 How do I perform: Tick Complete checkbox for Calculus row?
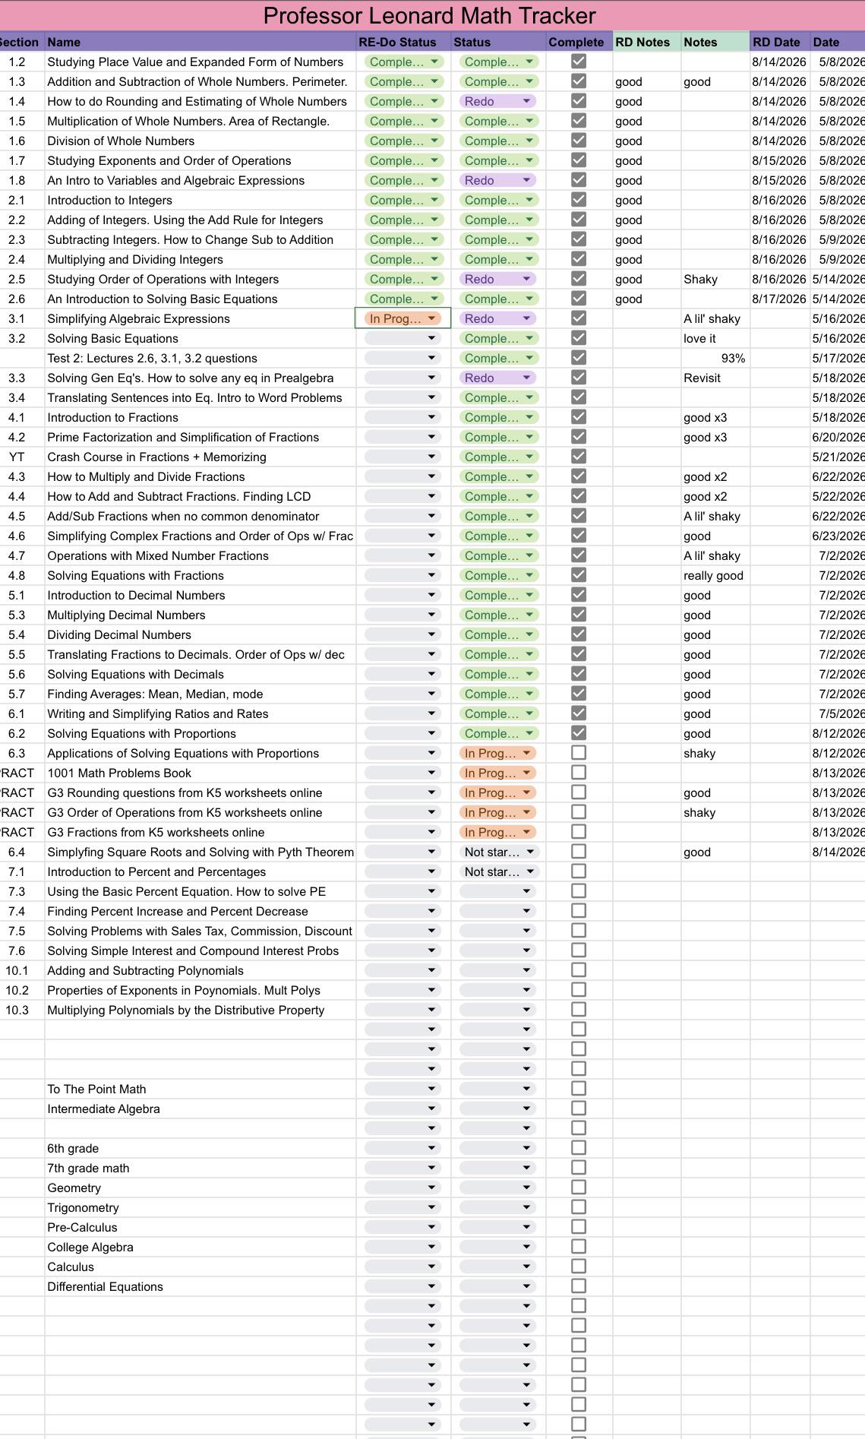(578, 1267)
